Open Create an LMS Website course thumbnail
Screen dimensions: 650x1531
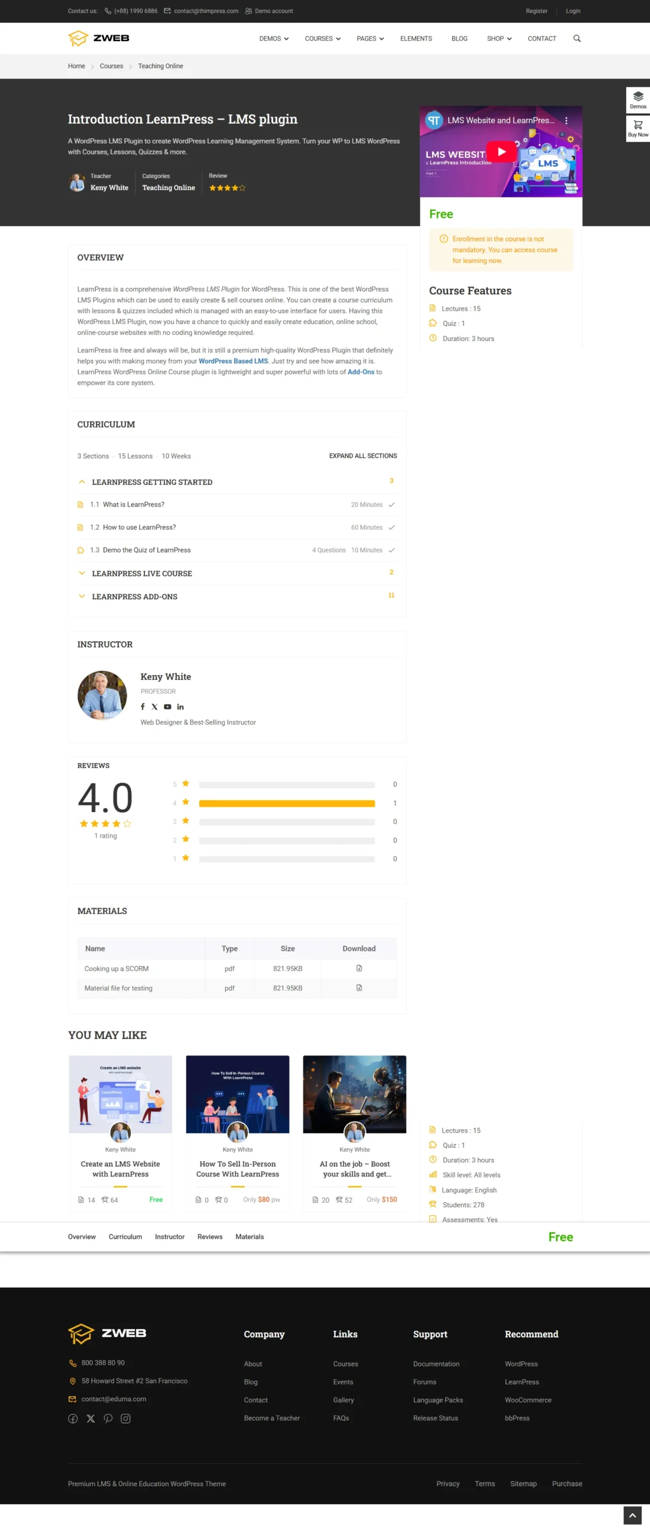(x=120, y=1094)
